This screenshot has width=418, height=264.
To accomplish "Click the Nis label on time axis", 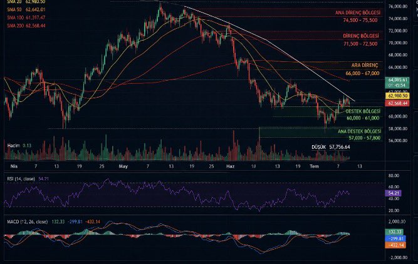I will point(14,166).
